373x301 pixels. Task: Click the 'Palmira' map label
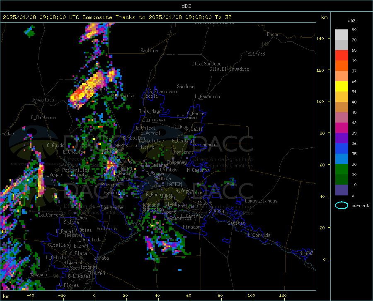(162, 178)
